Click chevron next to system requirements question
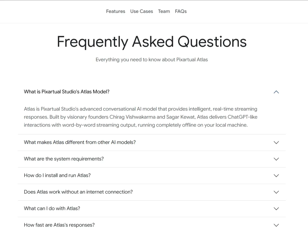 point(276,159)
